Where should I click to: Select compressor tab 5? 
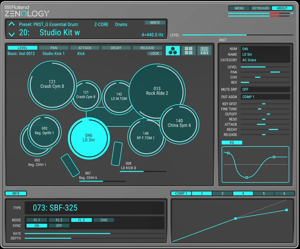[x=263, y=194]
